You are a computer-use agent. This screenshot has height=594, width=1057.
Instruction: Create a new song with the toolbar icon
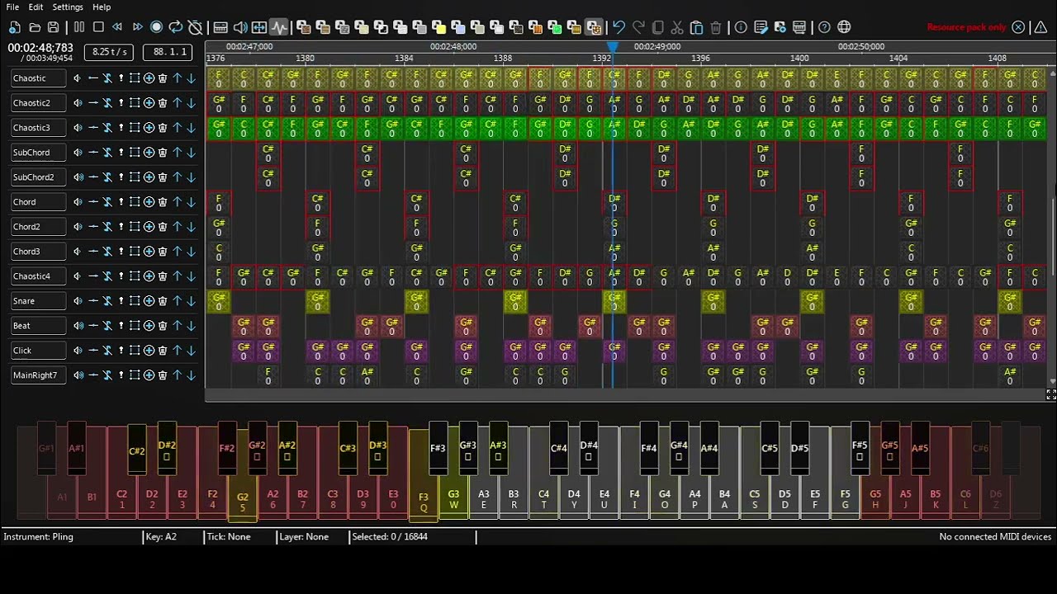click(x=15, y=27)
